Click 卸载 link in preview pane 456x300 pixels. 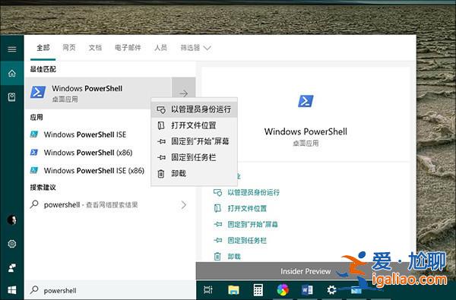pyautogui.click(x=234, y=256)
